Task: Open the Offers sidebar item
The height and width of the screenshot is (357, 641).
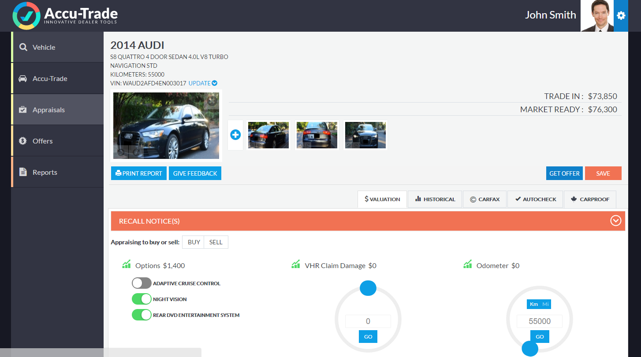Action: click(57, 141)
